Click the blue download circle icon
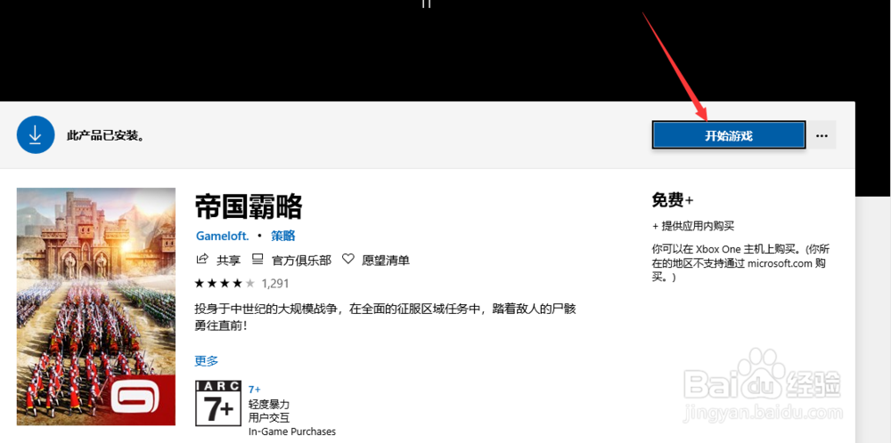The width and height of the screenshot is (891, 443). [x=36, y=135]
